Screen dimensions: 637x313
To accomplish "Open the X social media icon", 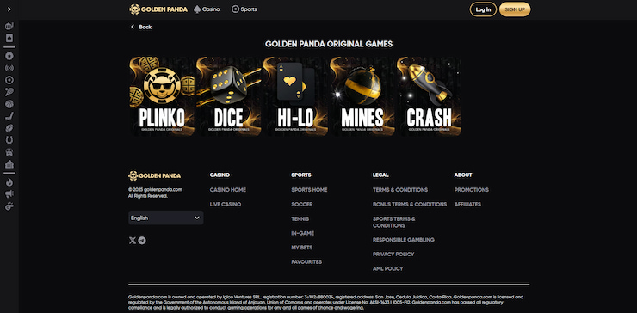I will point(132,240).
